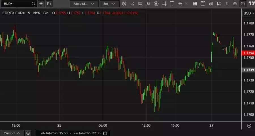Click the three-dot more options menu

click(227, 4)
